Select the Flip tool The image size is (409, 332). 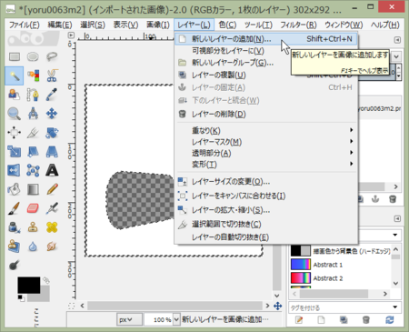pyautogui.click(x=15, y=170)
